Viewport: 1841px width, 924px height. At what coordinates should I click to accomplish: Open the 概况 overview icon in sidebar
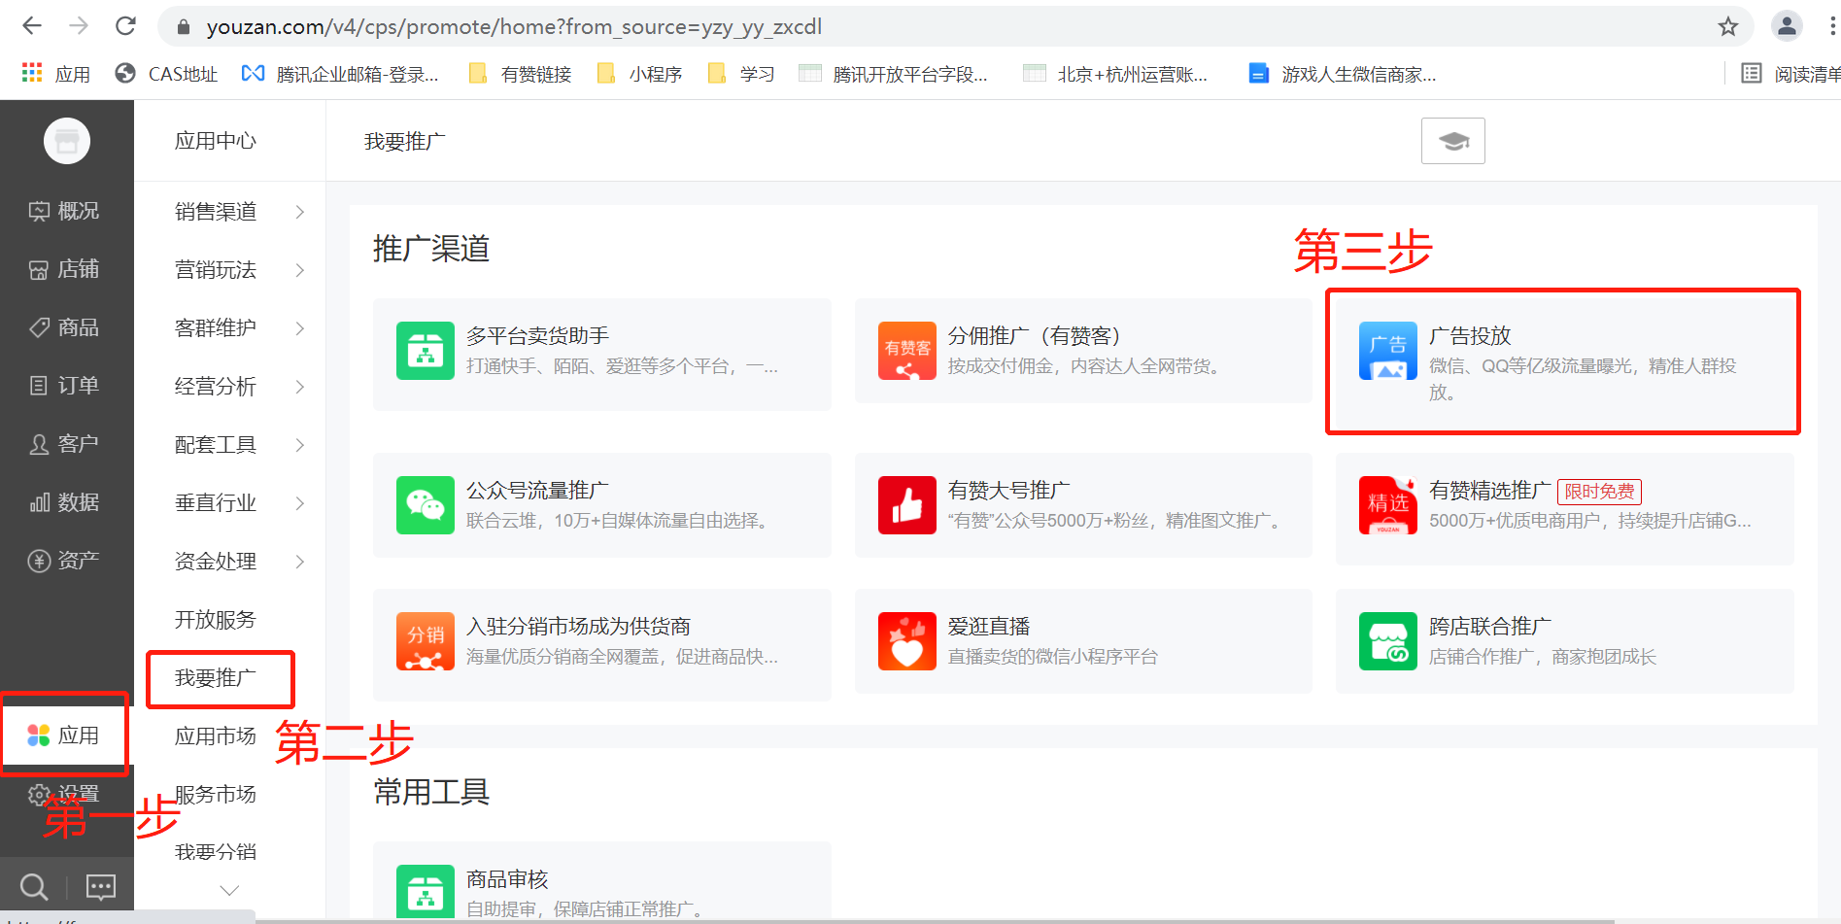39,210
